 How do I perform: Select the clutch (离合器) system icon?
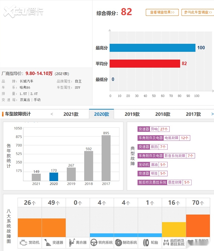click(x=71, y=243)
